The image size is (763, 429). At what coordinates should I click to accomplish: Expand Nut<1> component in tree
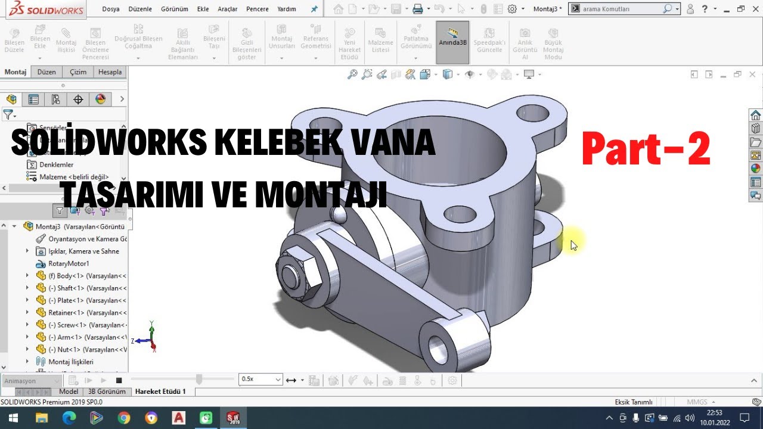pyautogui.click(x=27, y=349)
